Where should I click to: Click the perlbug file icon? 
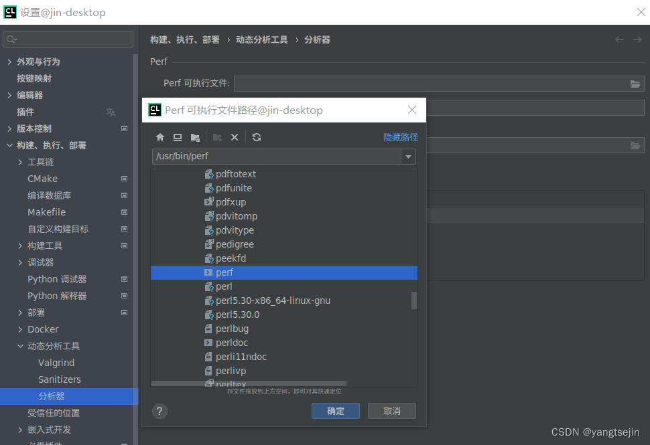[208, 329]
